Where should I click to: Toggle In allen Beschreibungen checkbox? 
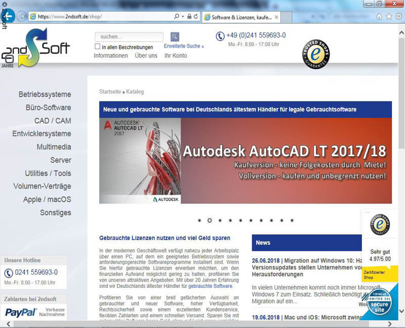click(97, 47)
